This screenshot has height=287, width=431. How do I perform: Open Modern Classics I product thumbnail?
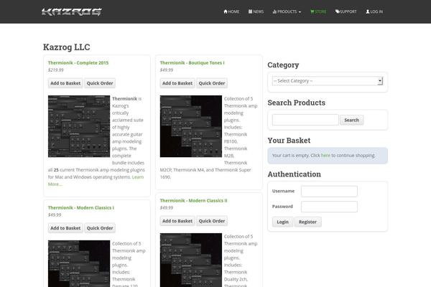pyautogui.click(x=79, y=263)
